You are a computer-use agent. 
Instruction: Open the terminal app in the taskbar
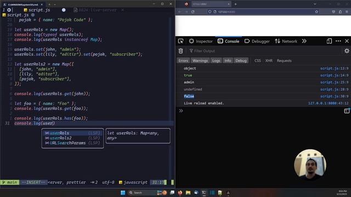tap(204, 193)
